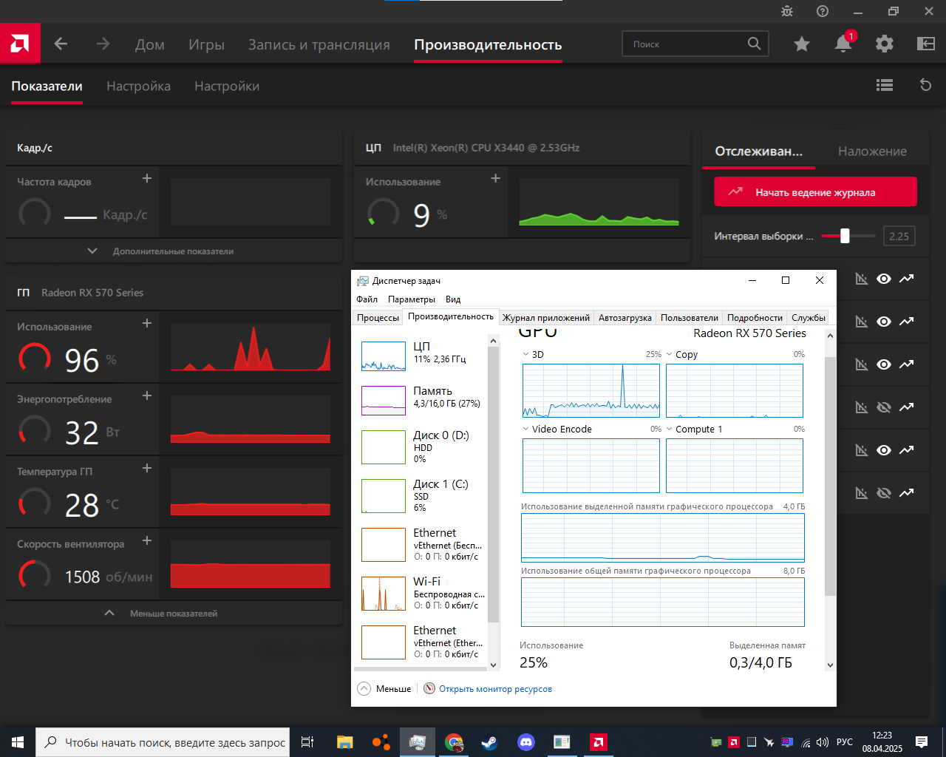The width and height of the screenshot is (946, 757).
Task: Click plus next to Энергопотребление
Action: (x=147, y=396)
